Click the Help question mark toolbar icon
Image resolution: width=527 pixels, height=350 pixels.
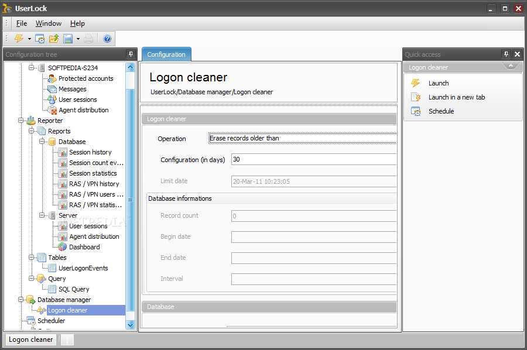(107, 39)
